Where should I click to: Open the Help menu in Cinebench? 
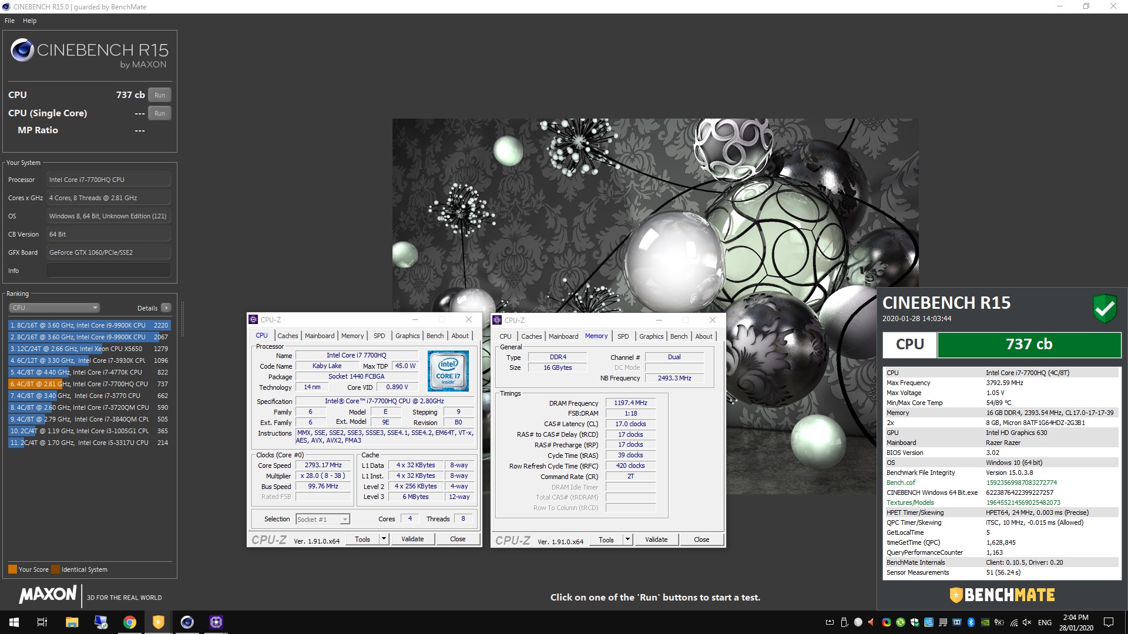coord(29,21)
